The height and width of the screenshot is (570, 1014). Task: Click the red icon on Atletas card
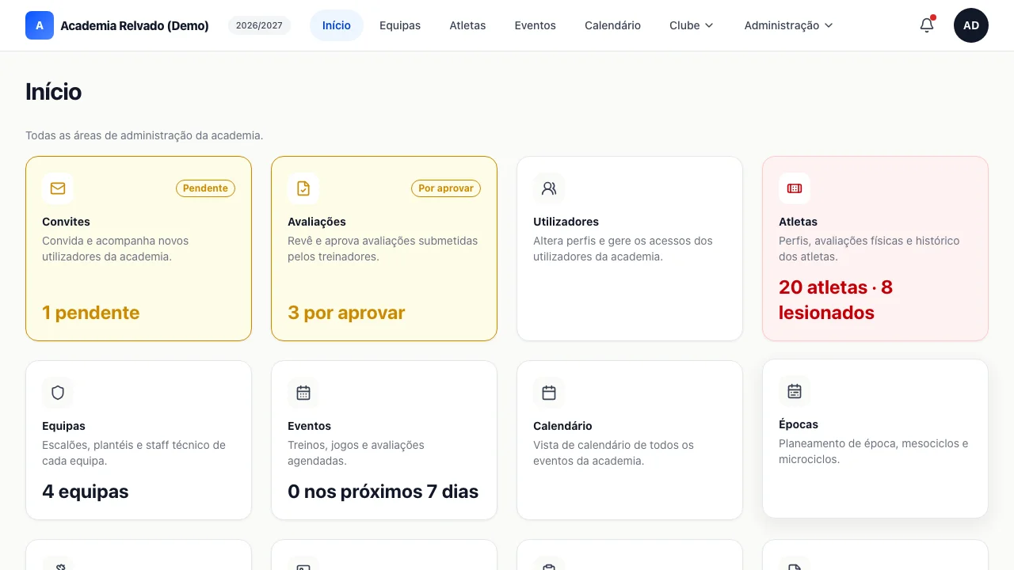tap(795, 188)
